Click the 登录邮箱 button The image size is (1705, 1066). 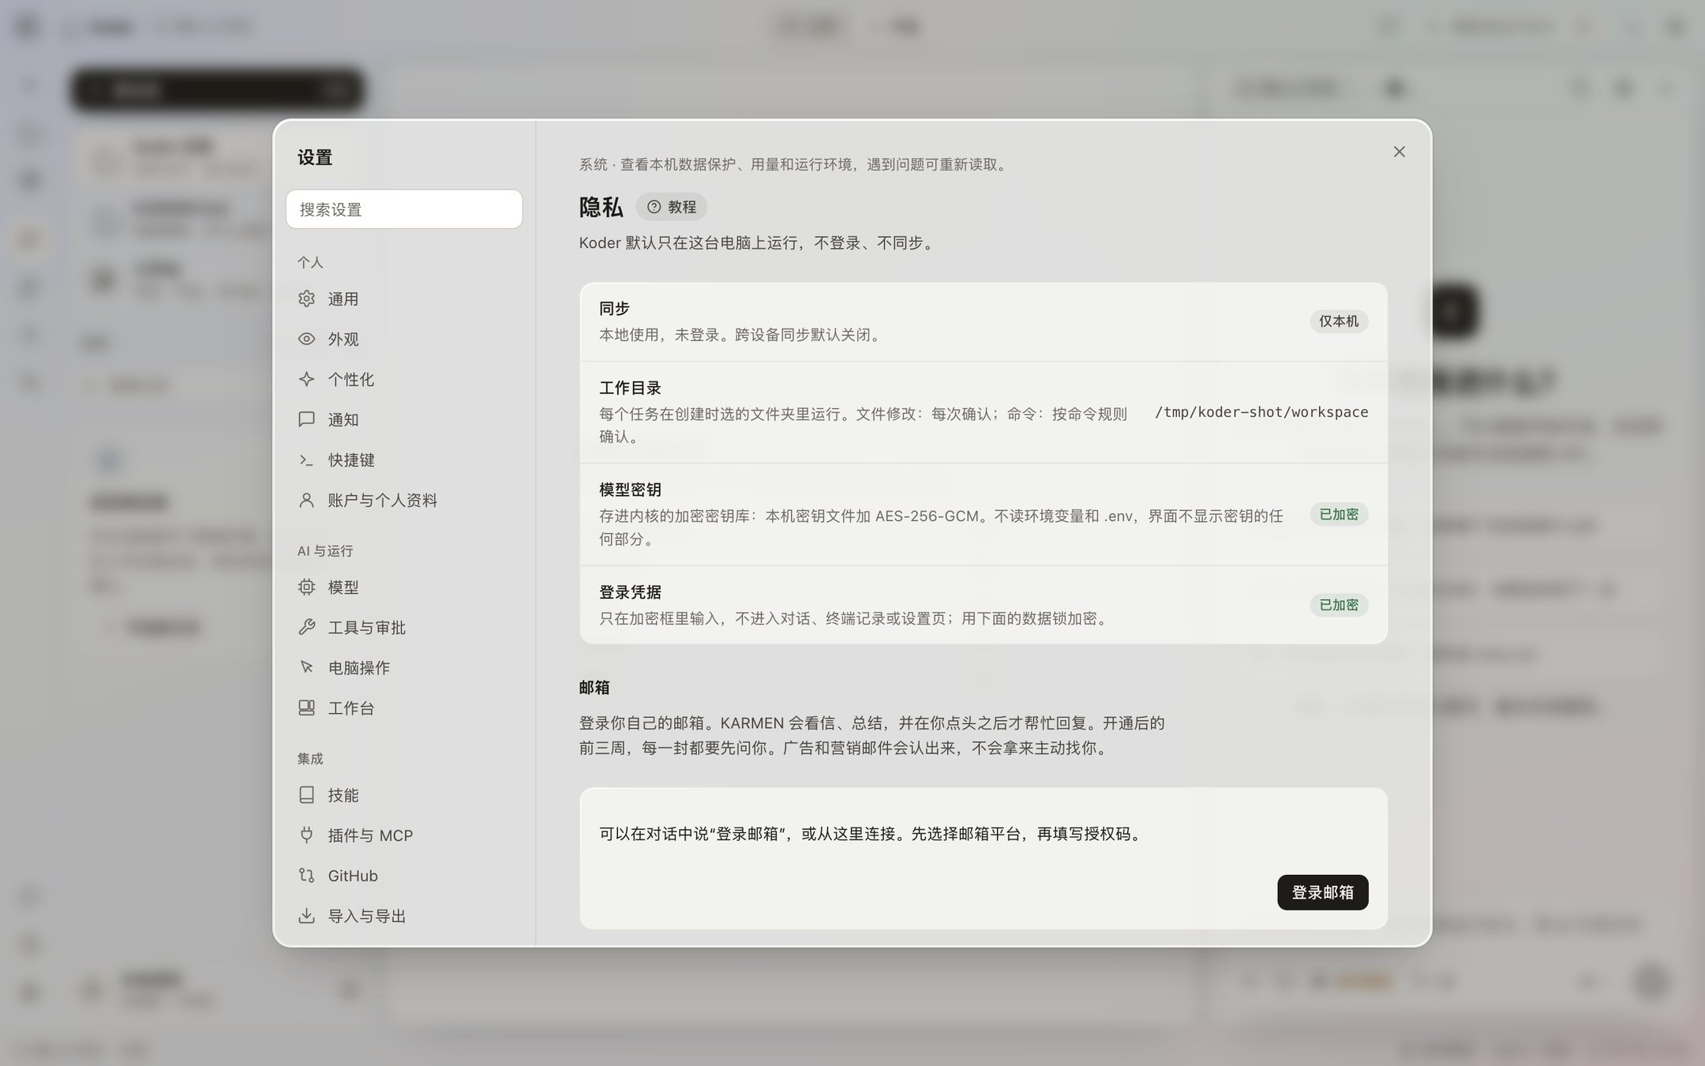[x=1322, y=892]
